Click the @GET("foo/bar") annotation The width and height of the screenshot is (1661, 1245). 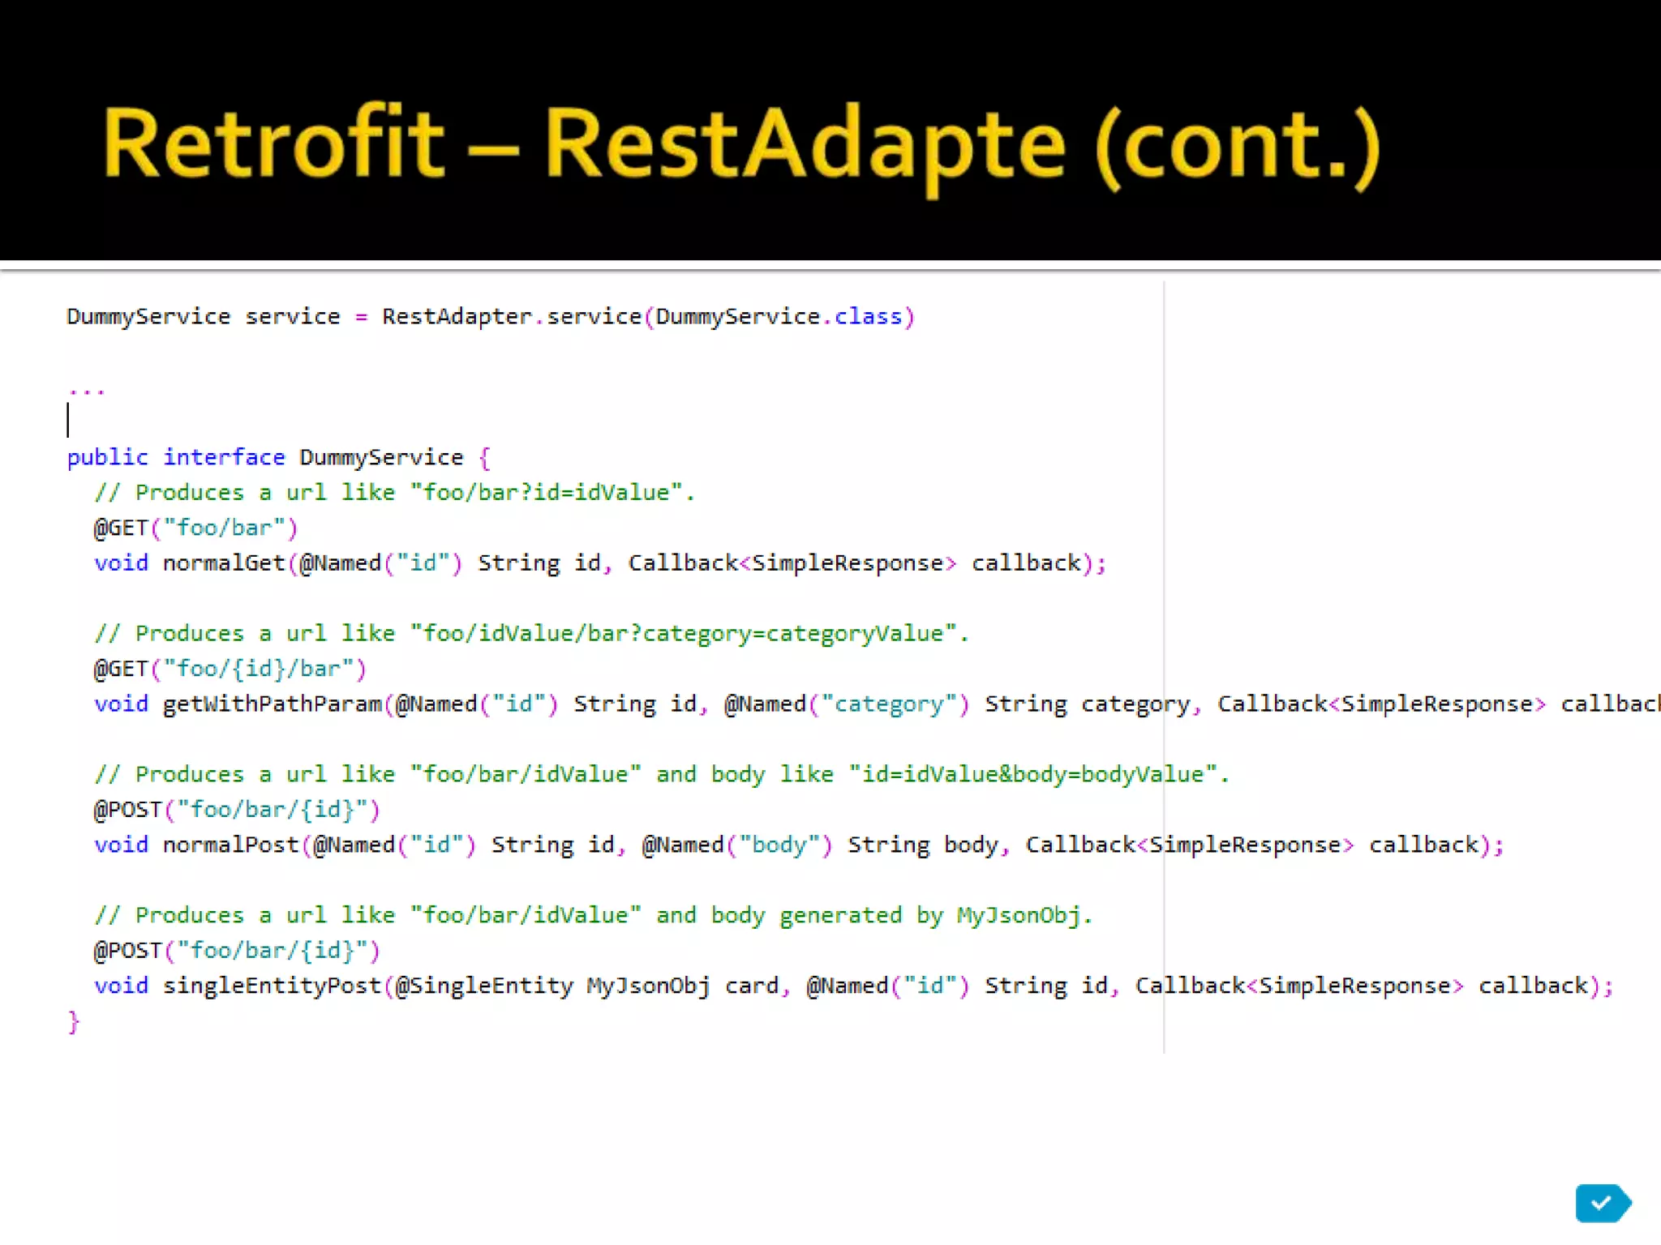tap(195, 528)
